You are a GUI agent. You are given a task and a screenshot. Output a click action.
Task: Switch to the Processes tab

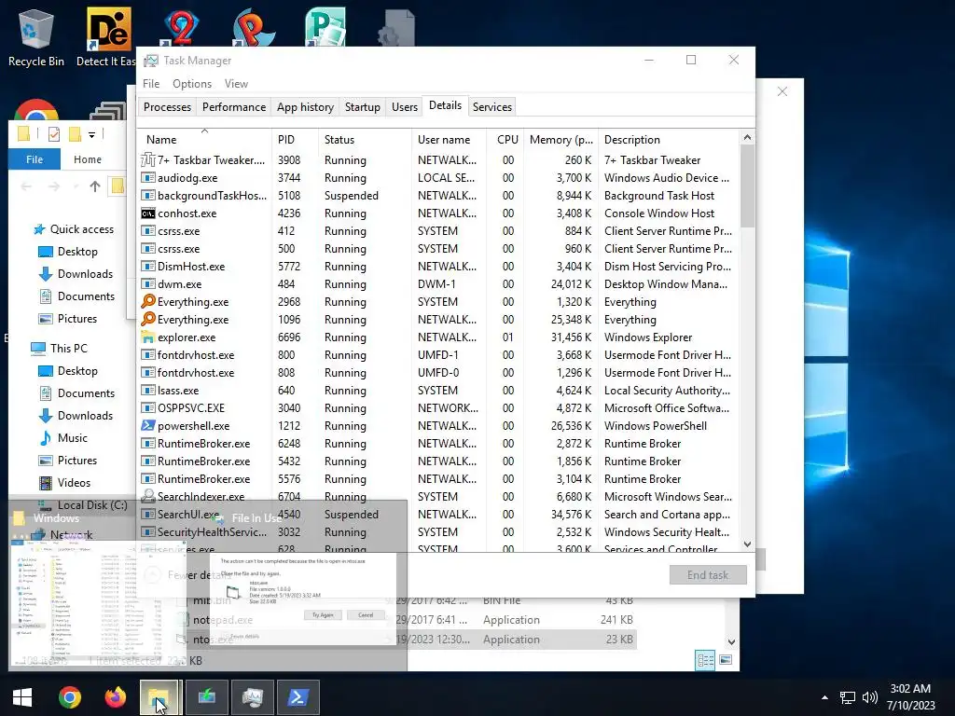(168, 107)
